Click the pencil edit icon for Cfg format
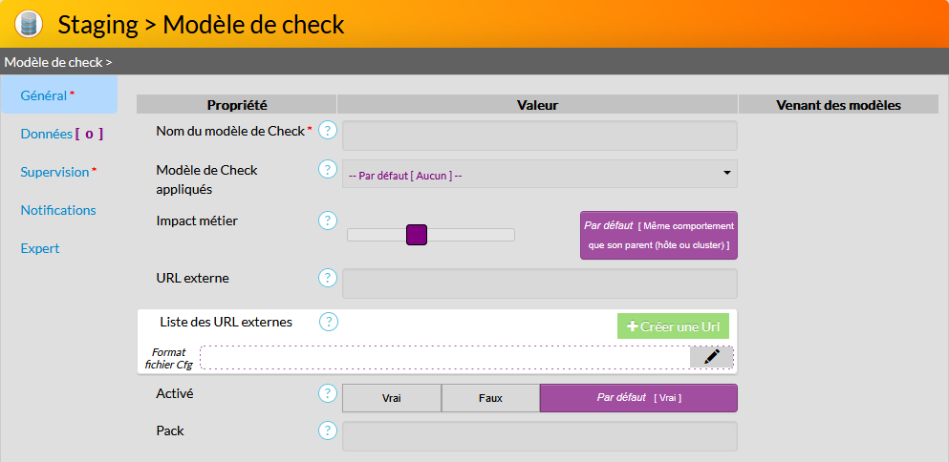 coord(711,357)
